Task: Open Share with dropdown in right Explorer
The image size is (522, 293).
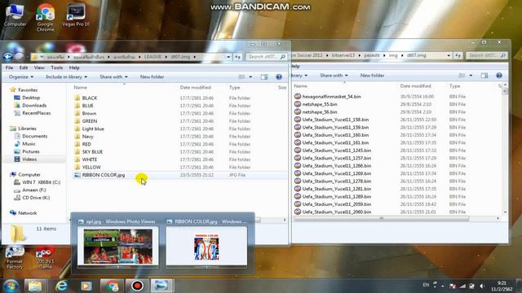Action: [x=334, y=76]
